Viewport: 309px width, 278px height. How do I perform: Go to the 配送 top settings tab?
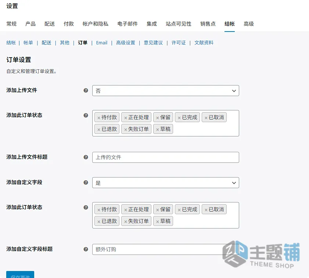point(50,24)
